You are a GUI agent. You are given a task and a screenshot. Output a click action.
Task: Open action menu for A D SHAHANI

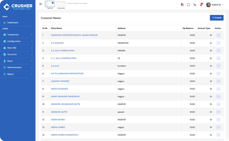click(x=218, y=43)
